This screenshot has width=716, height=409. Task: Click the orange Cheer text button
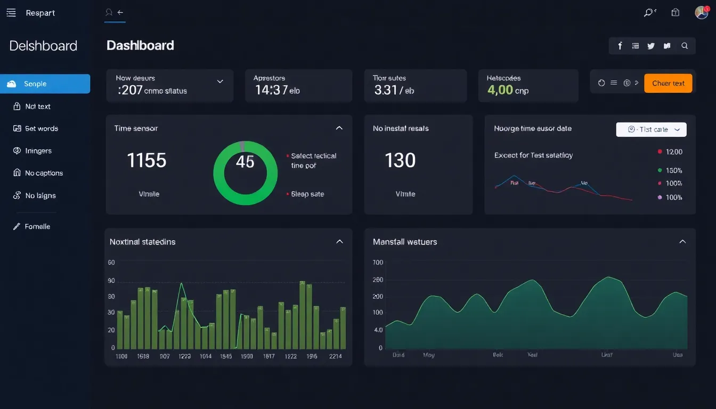pyautogui.click(x=668, y=83)
